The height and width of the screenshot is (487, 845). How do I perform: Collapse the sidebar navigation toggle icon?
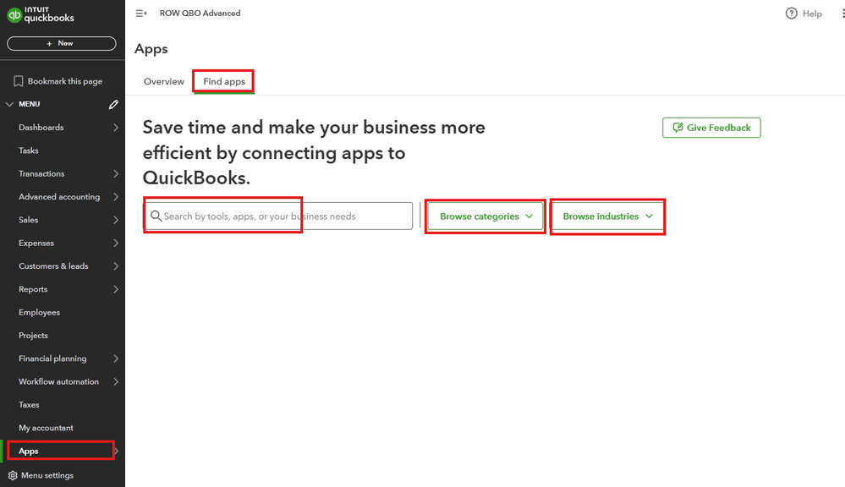(141, 14)
